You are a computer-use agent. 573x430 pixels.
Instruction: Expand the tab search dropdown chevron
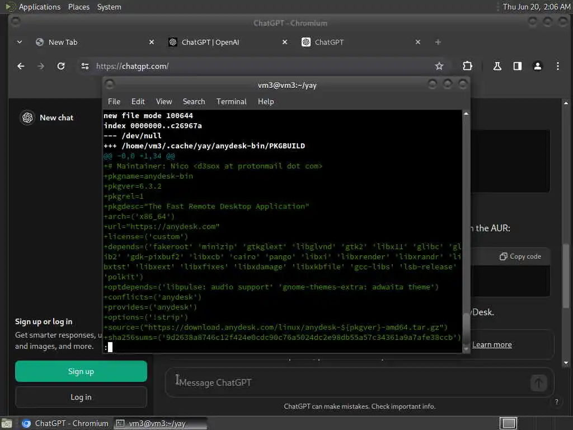[20, 43]
